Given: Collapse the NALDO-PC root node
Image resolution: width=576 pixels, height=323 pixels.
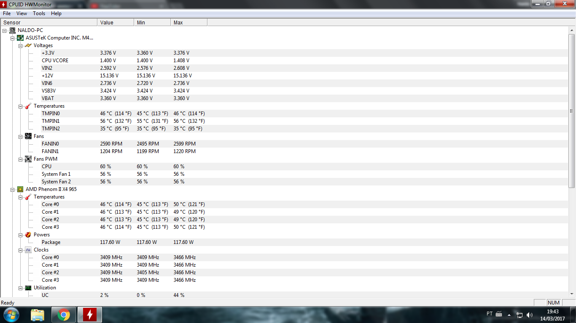Looking at the screenshot, I should [4, 30].
